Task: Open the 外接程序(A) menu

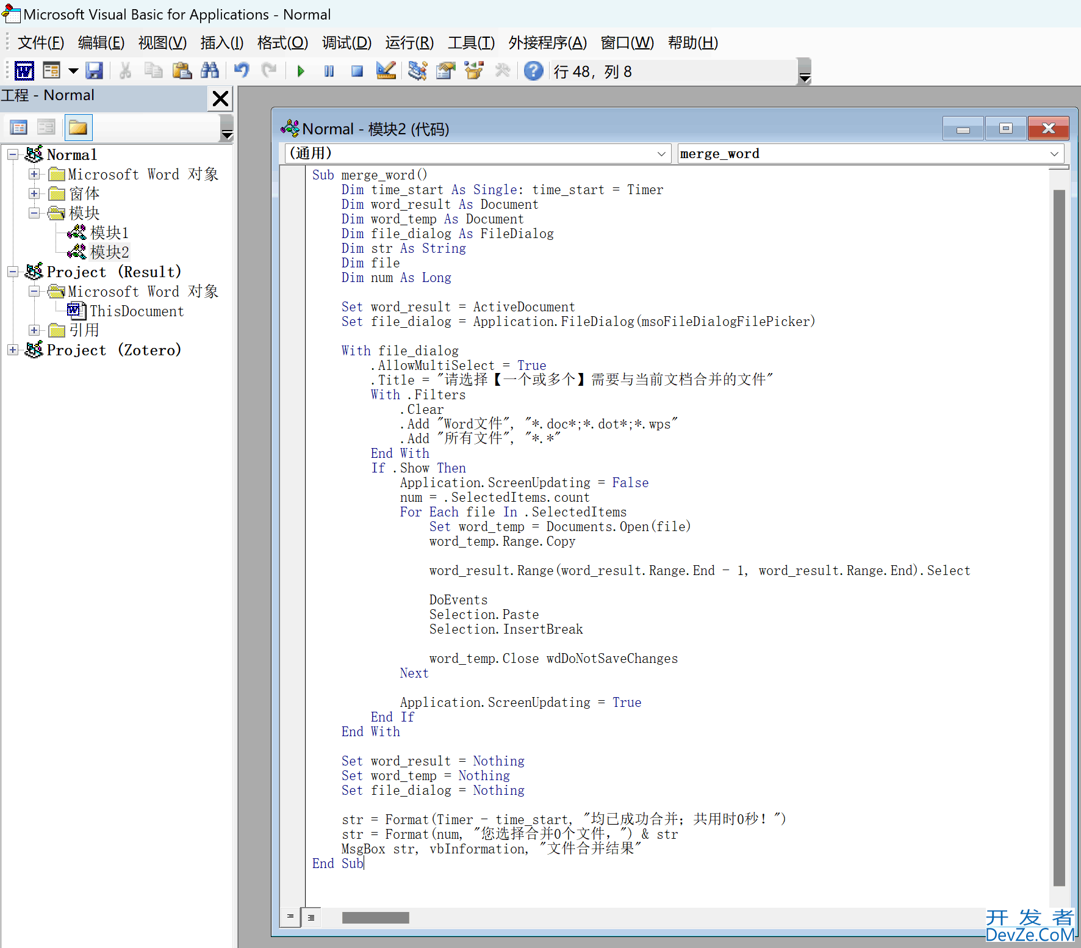Action: (548, 43)
